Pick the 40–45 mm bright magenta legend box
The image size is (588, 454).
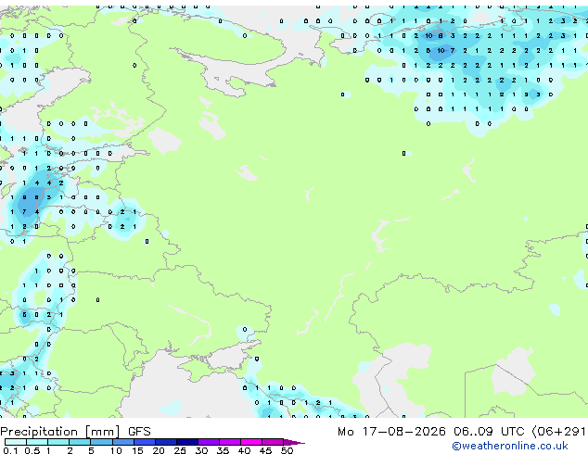pyautogui.click(x=251, y=442)
